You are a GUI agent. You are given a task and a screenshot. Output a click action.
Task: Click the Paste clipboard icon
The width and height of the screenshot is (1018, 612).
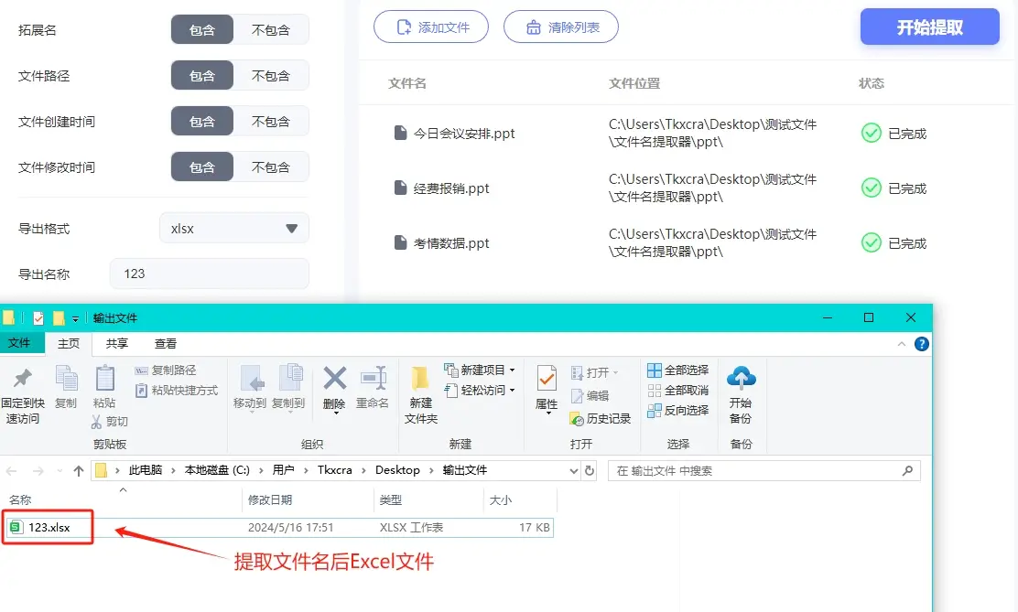pyautogui.click(x=104, y=379)
